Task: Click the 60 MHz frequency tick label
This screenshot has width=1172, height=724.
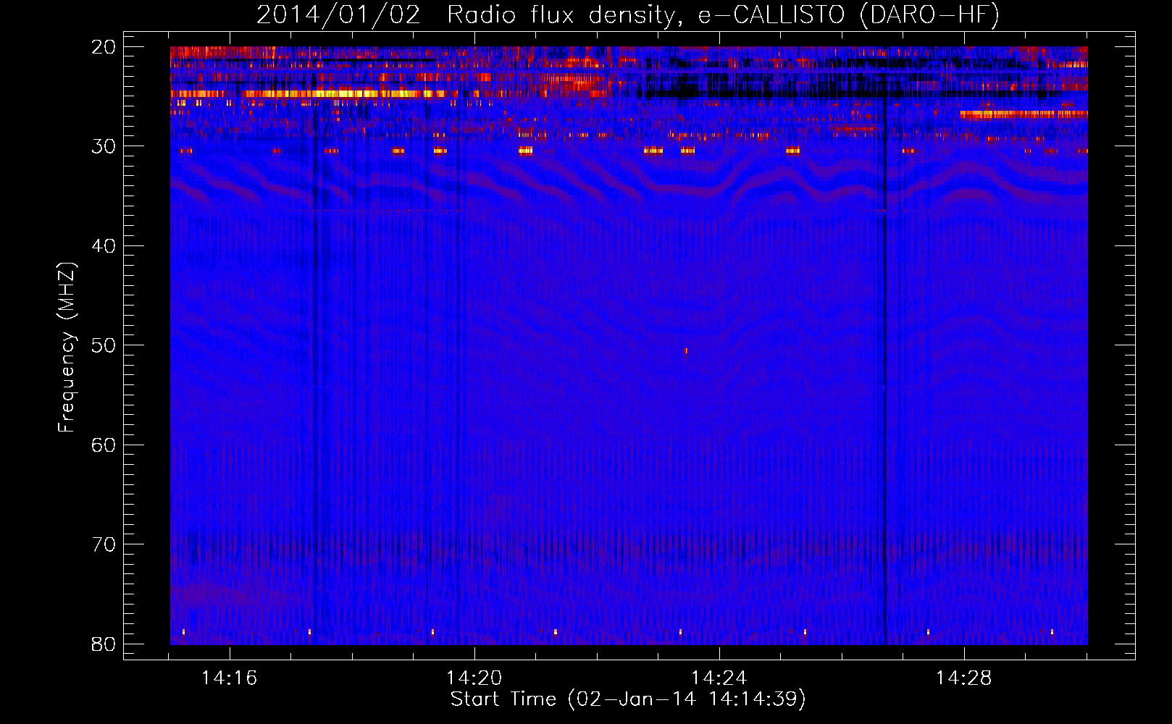Action: point(104,445)
